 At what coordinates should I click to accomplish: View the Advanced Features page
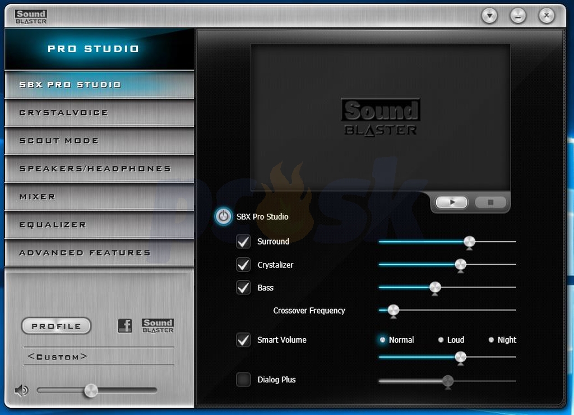click(x=99, y=253)
